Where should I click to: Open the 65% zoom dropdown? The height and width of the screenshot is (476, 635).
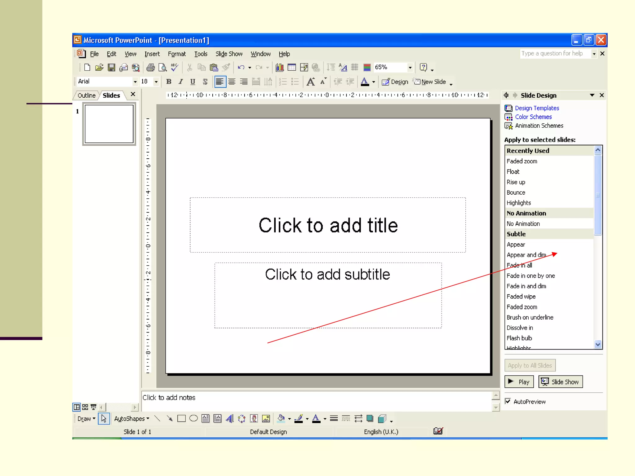point(410,67)
